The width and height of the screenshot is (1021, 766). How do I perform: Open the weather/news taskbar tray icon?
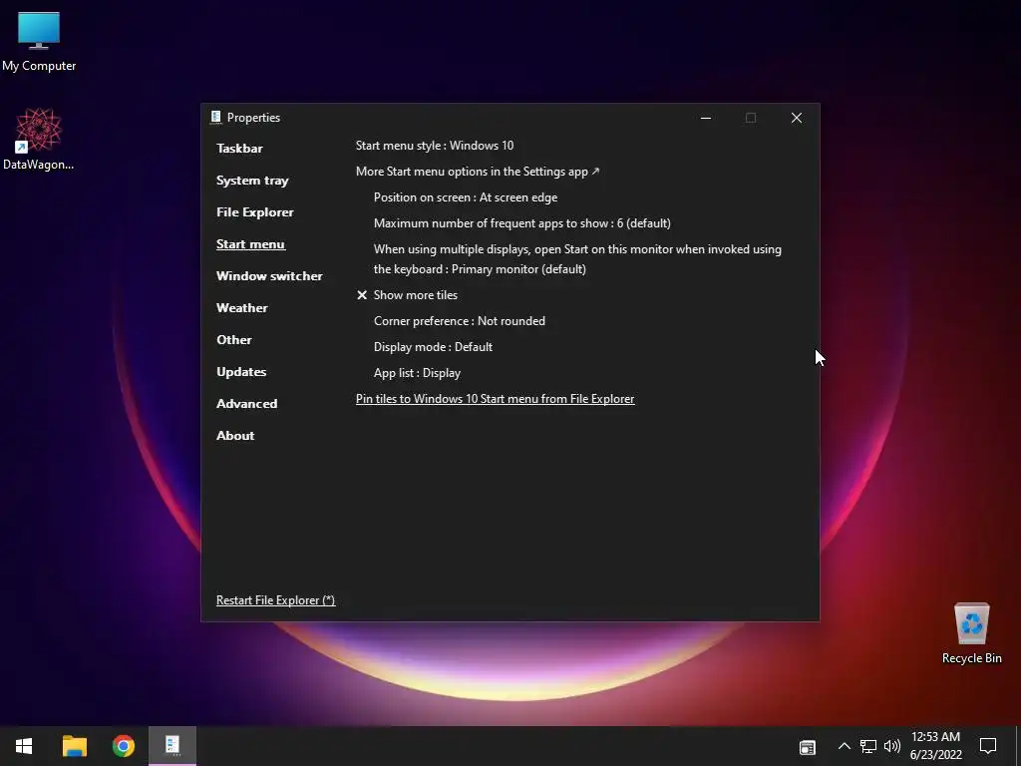(x=808, y=747)
